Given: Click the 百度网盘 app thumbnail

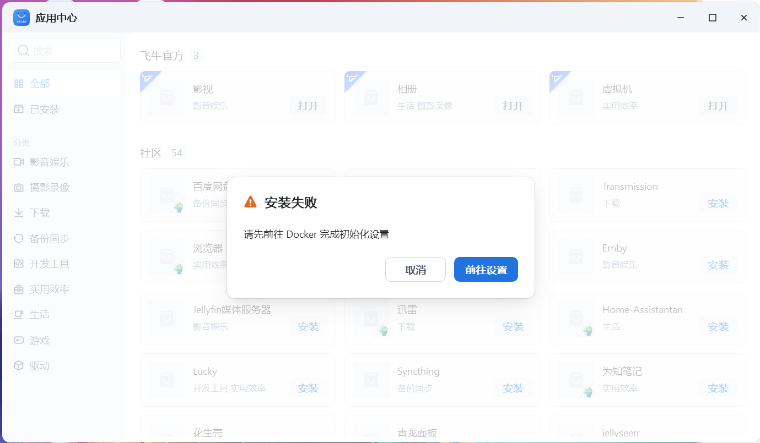Looking at the screenshot, I should tap(166, 195).
